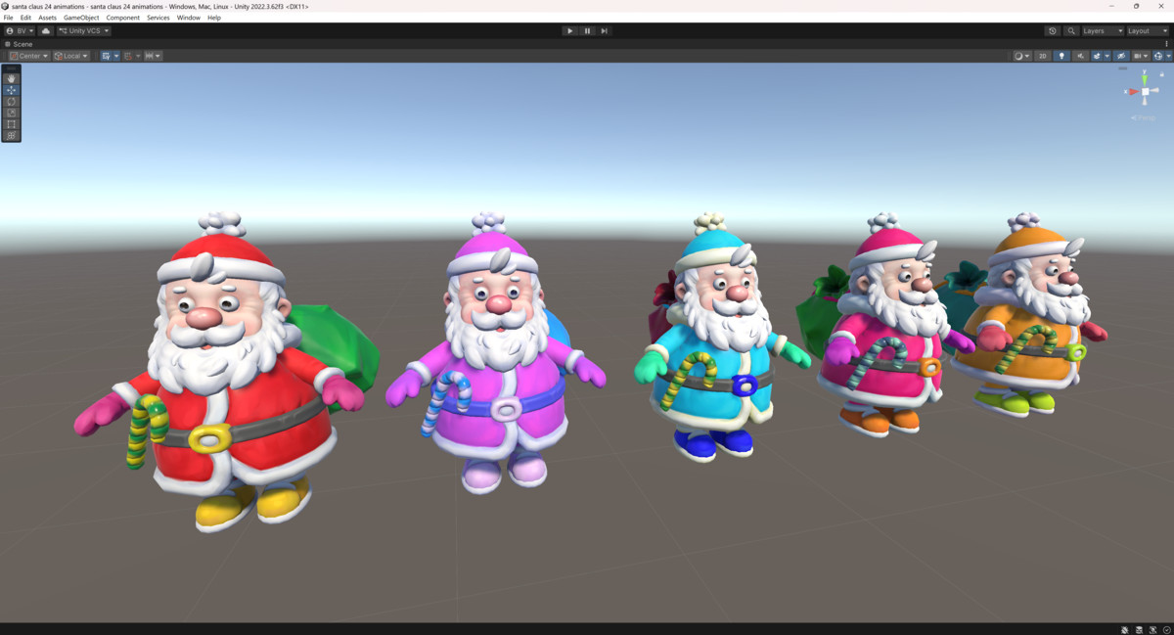This screenshot has width=1174, height=635.
Task: Select the Scene tab
Action: pyautogui.click(x=19, y=44)
